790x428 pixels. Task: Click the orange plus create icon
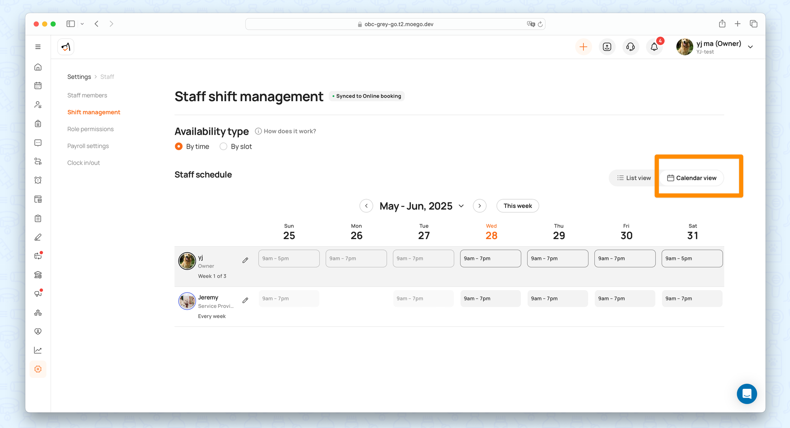pos(583,47)
